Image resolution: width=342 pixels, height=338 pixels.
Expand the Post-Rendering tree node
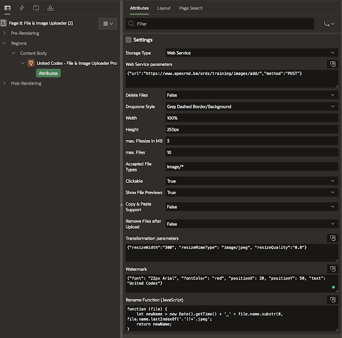4,83
